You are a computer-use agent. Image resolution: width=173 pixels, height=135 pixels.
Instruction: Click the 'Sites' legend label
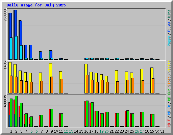pyautogui.click(x=169, y=82)
